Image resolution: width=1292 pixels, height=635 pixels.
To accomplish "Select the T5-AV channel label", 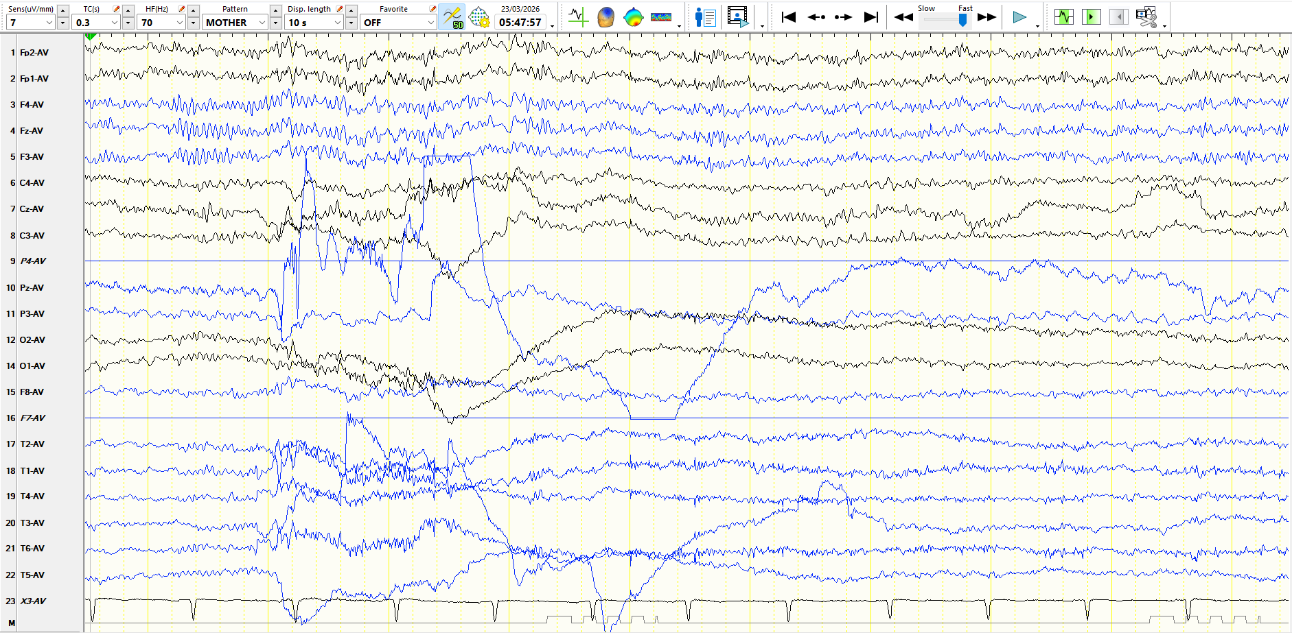I will (32, 575).
